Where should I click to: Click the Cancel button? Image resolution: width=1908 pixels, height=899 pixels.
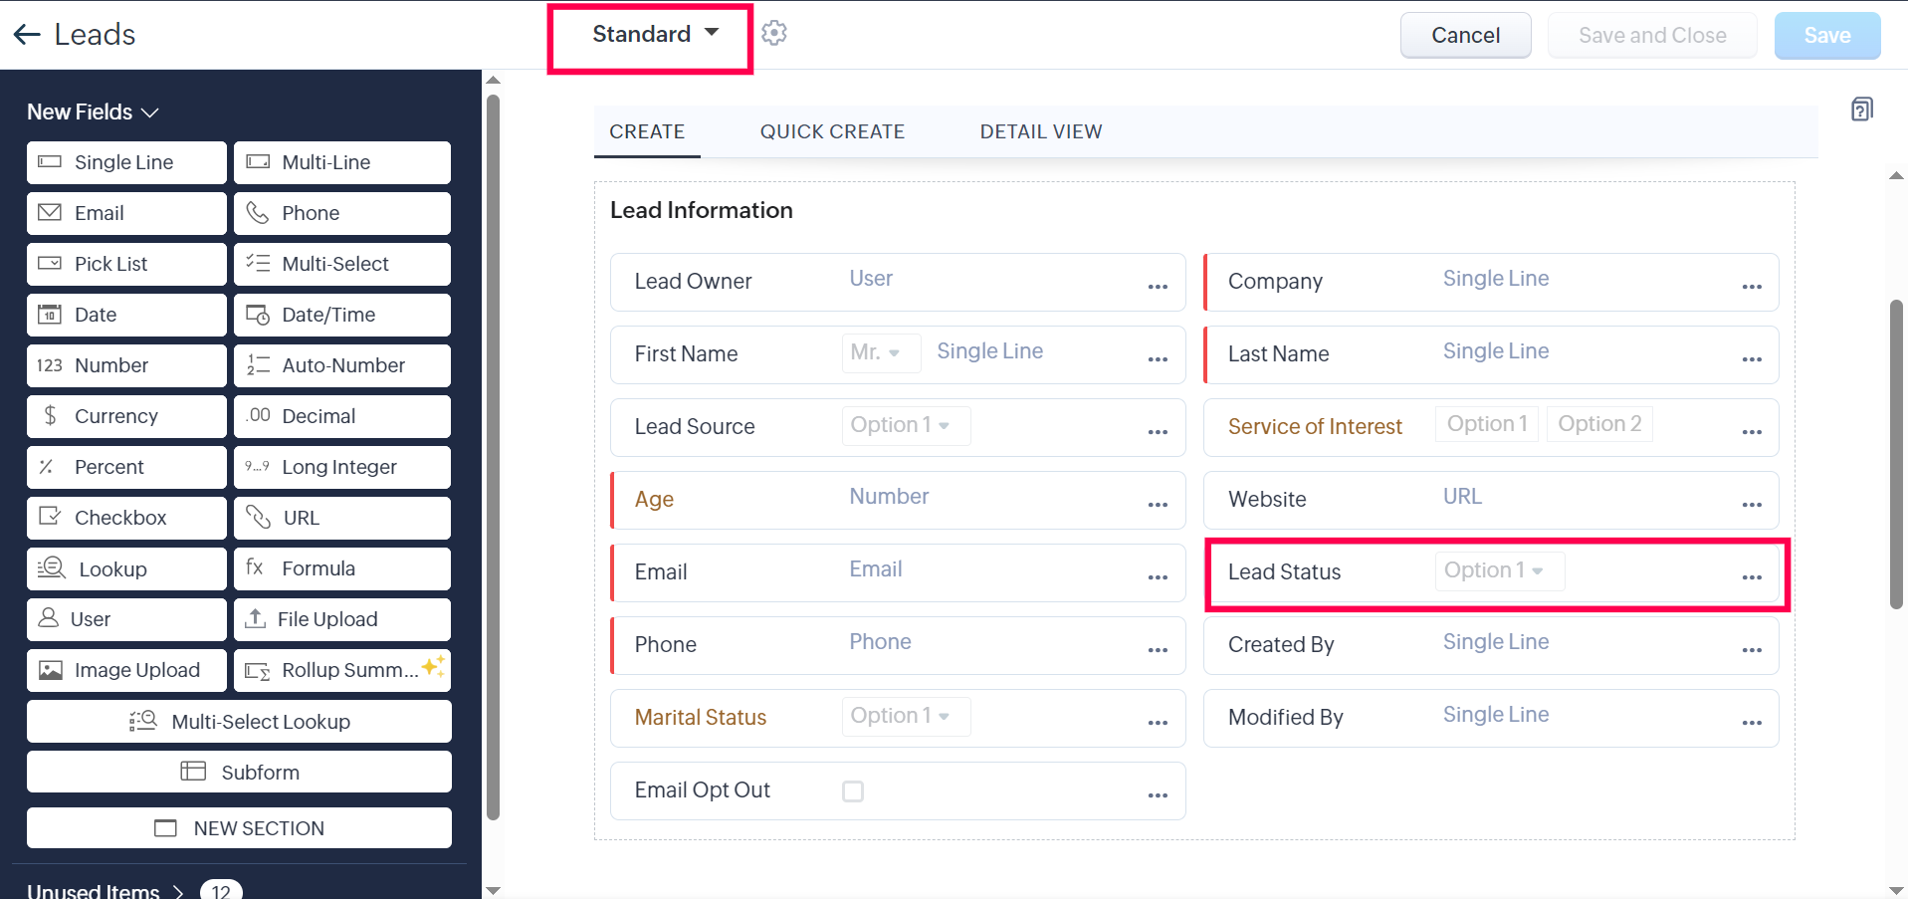pyautogui.click(x=1466, y=36)
